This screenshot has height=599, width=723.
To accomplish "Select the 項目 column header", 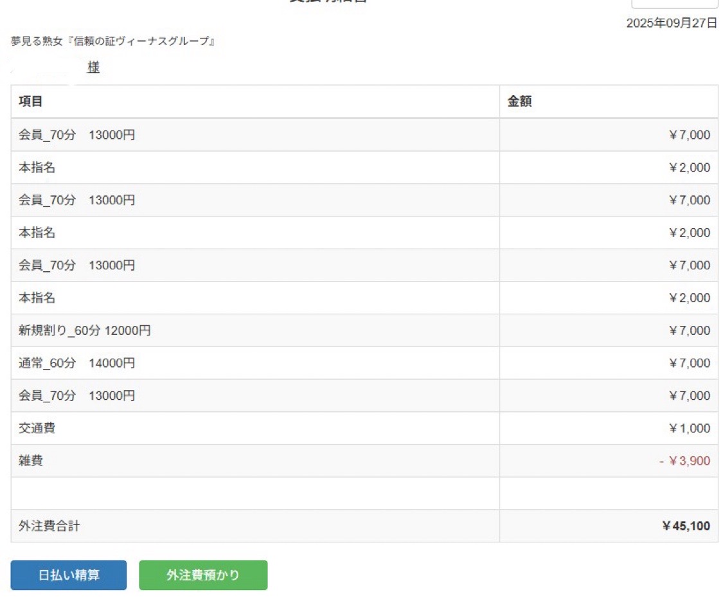I will (x=31, y=102).
